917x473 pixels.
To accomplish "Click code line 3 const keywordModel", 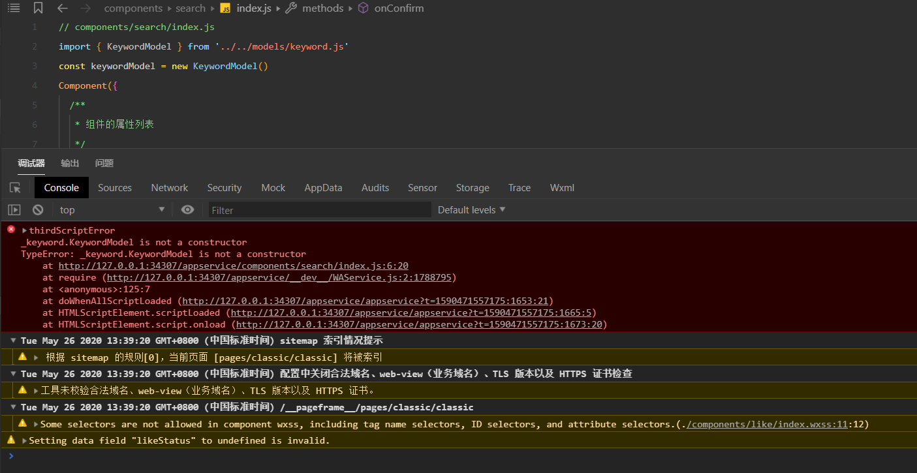I will pos(163,66).
